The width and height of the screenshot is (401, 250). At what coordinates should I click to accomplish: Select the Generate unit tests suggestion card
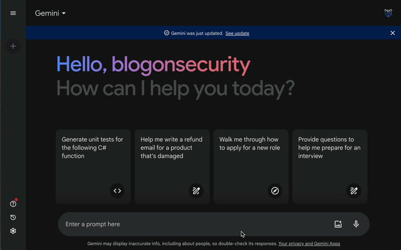click(93, 167)
